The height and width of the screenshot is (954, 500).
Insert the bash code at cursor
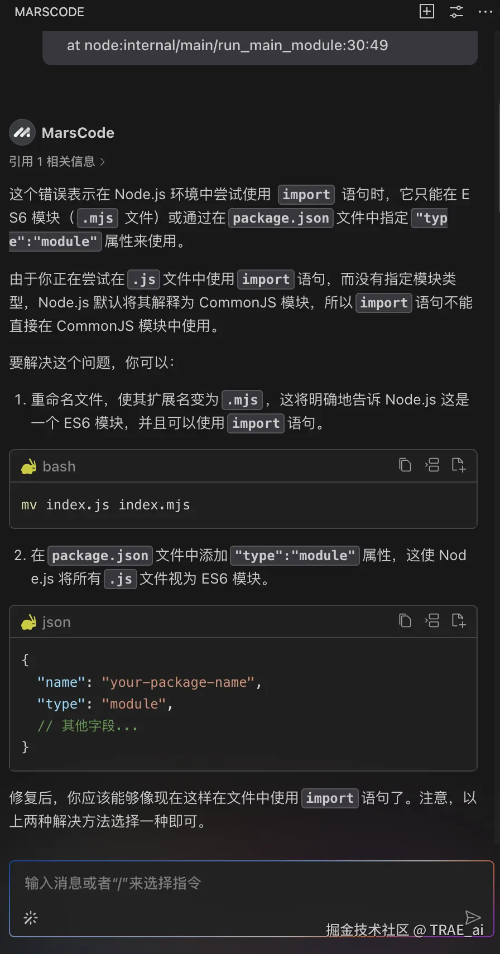coord(432,465)
